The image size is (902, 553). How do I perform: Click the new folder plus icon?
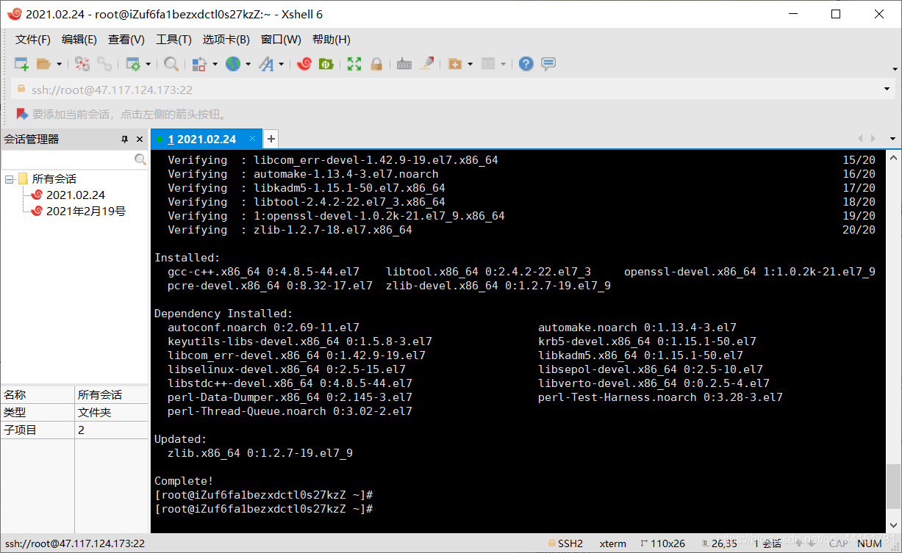[x=454, y=64]
